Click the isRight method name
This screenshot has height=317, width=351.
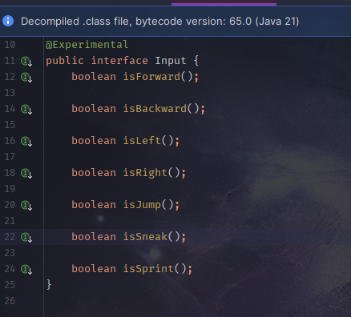145,173
